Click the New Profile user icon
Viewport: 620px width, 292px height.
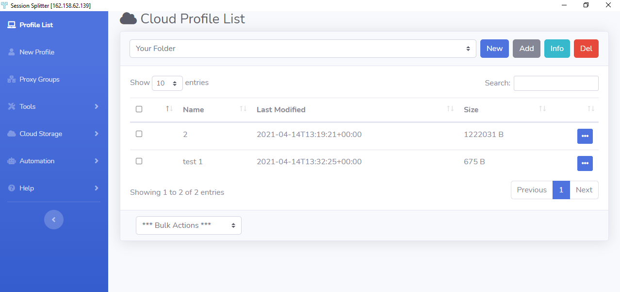point(12,52)
